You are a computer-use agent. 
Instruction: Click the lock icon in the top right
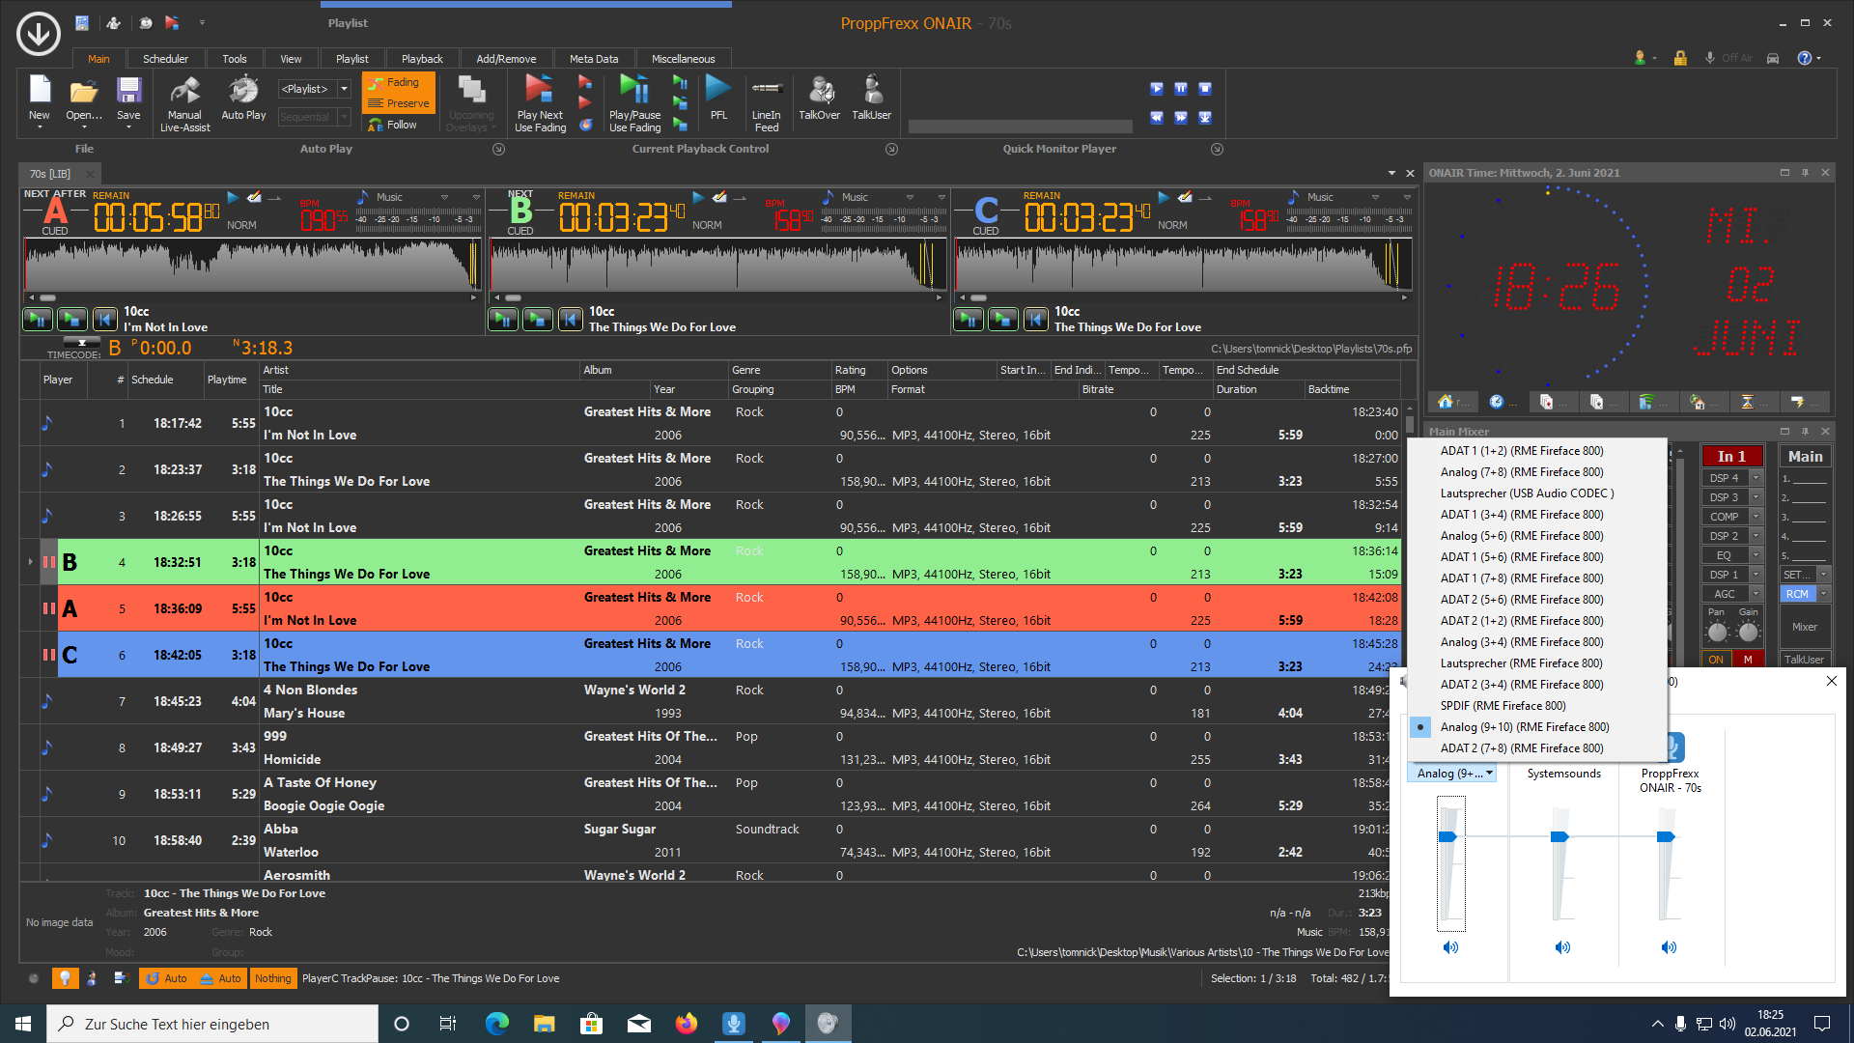1680,58
